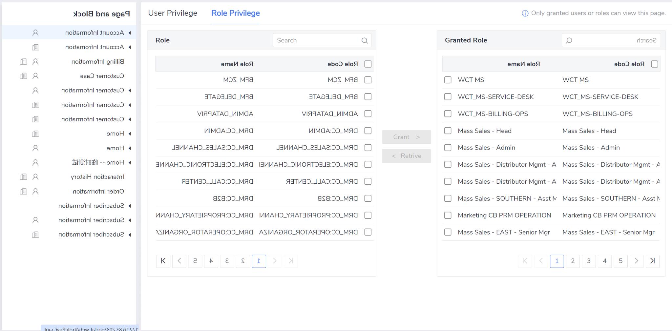Select the Billing Information tree row
The width and height of the screenshot is (672, 331).
pyautogui.click(x=69, y=62)
